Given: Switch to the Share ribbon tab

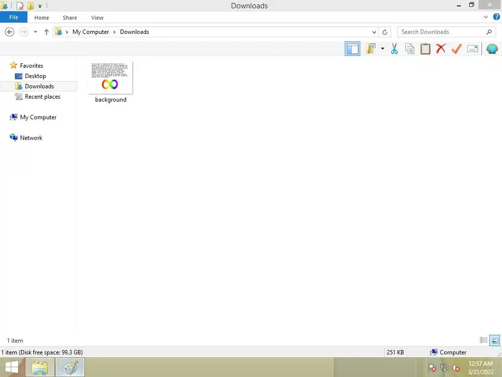Looking at the screenshot, I should coord(70,18).
